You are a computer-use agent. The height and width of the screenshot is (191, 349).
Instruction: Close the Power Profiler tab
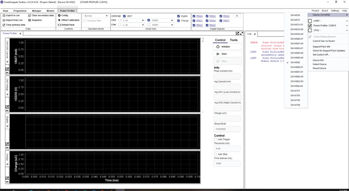point(20,34)
